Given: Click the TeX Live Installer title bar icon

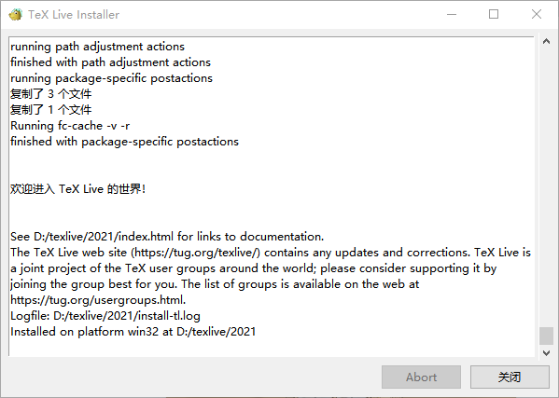Looking at the screenshot, I should click(x=15, y=15).
